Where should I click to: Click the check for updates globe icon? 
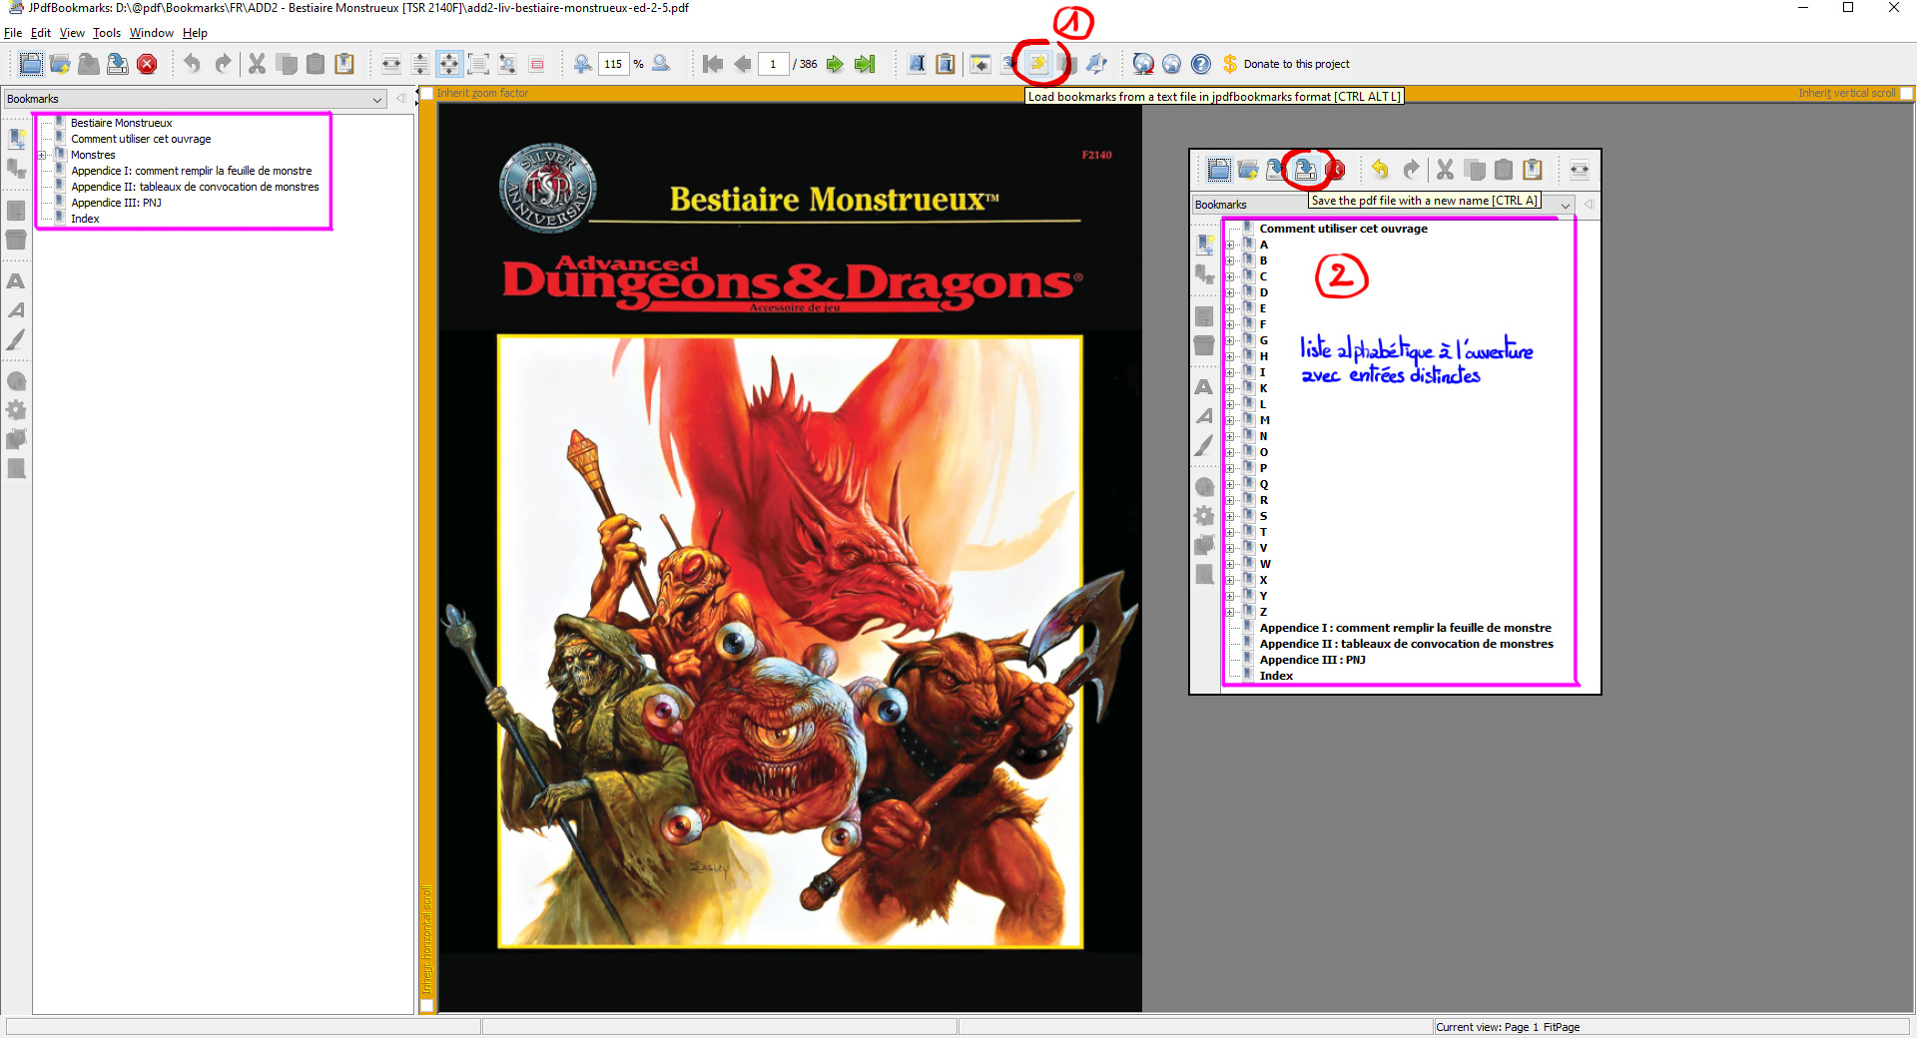click(x=1143, y=64)
